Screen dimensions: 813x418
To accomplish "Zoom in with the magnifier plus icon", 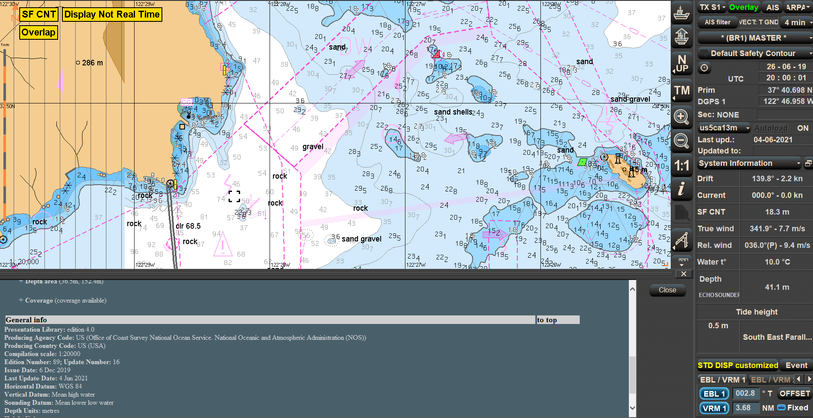I will [681, 117].
